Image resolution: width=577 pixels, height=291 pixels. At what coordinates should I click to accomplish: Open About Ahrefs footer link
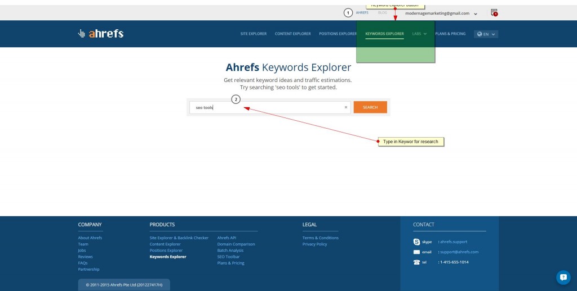click(x=90, y=238)
